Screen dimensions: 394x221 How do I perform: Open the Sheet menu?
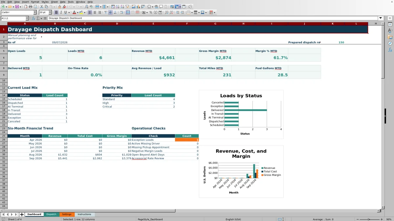coord(54,2)
